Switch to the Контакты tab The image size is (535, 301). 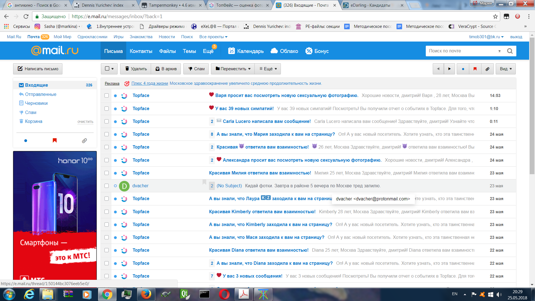141,51
